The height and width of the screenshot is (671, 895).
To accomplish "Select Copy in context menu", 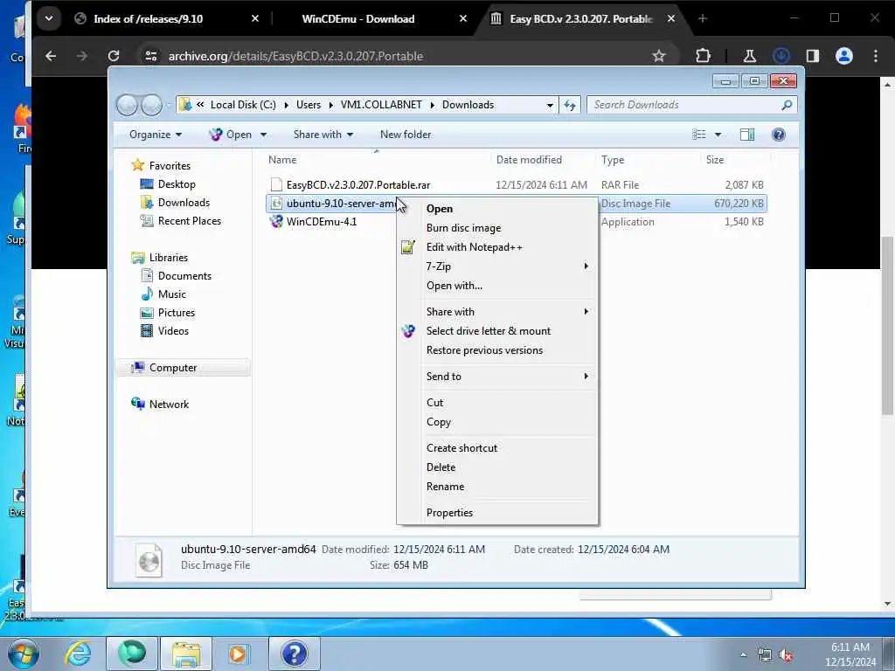I will pyautogui.click(x=439, y=422).
